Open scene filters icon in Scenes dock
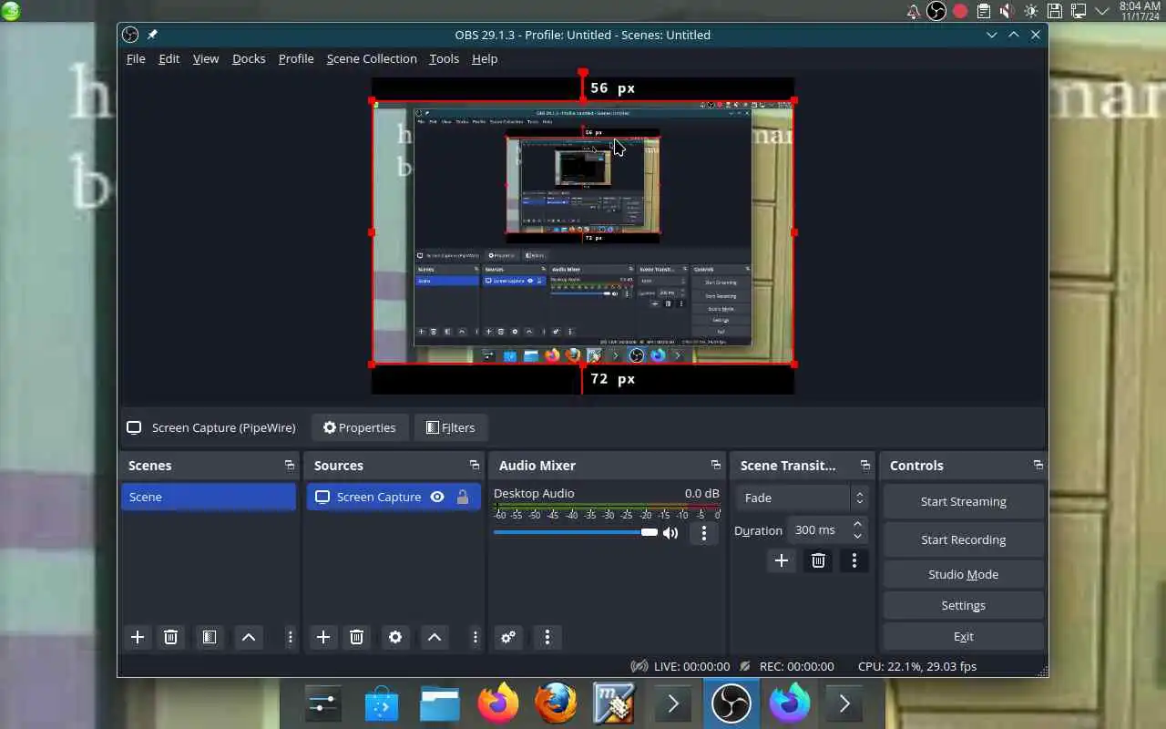 pos(210,638)
